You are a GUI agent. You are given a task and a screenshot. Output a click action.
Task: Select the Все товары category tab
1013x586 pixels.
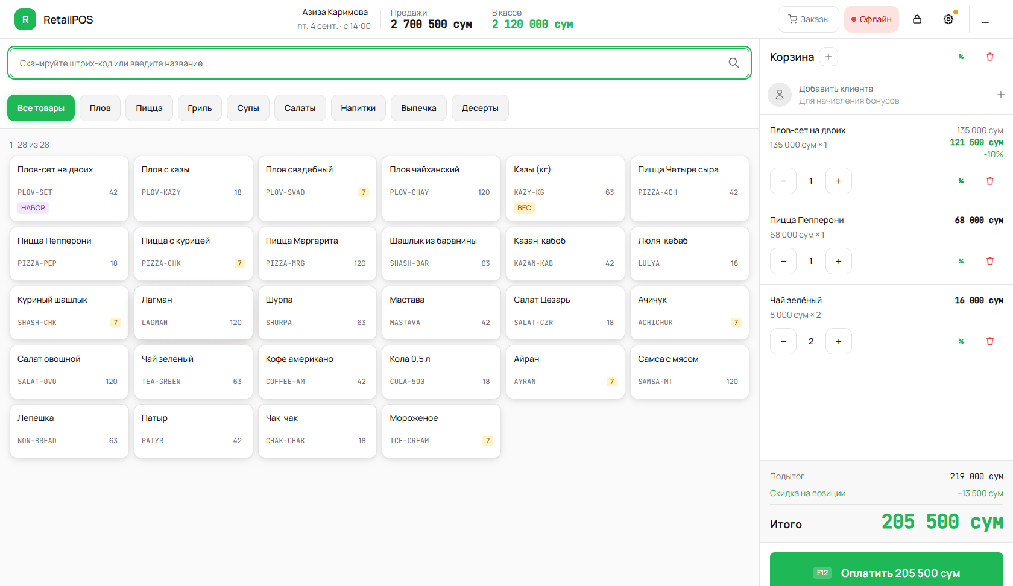point(41,108)
